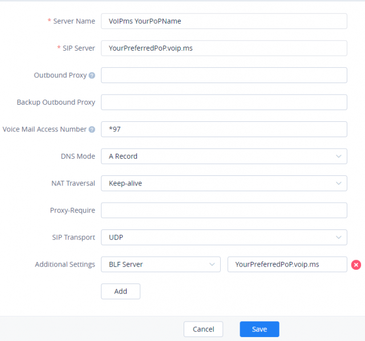This screenshot has height=341, width=365.
Task: Click the Save button
Action: [259, 329]
